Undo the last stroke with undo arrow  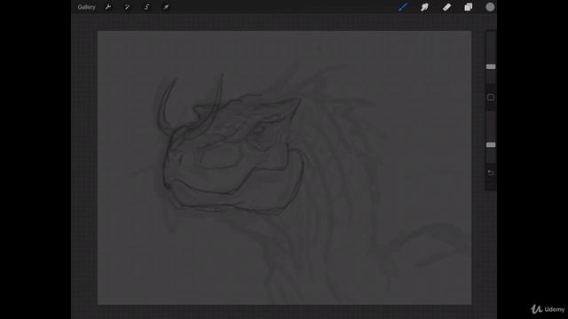click(x=491, y=173)
